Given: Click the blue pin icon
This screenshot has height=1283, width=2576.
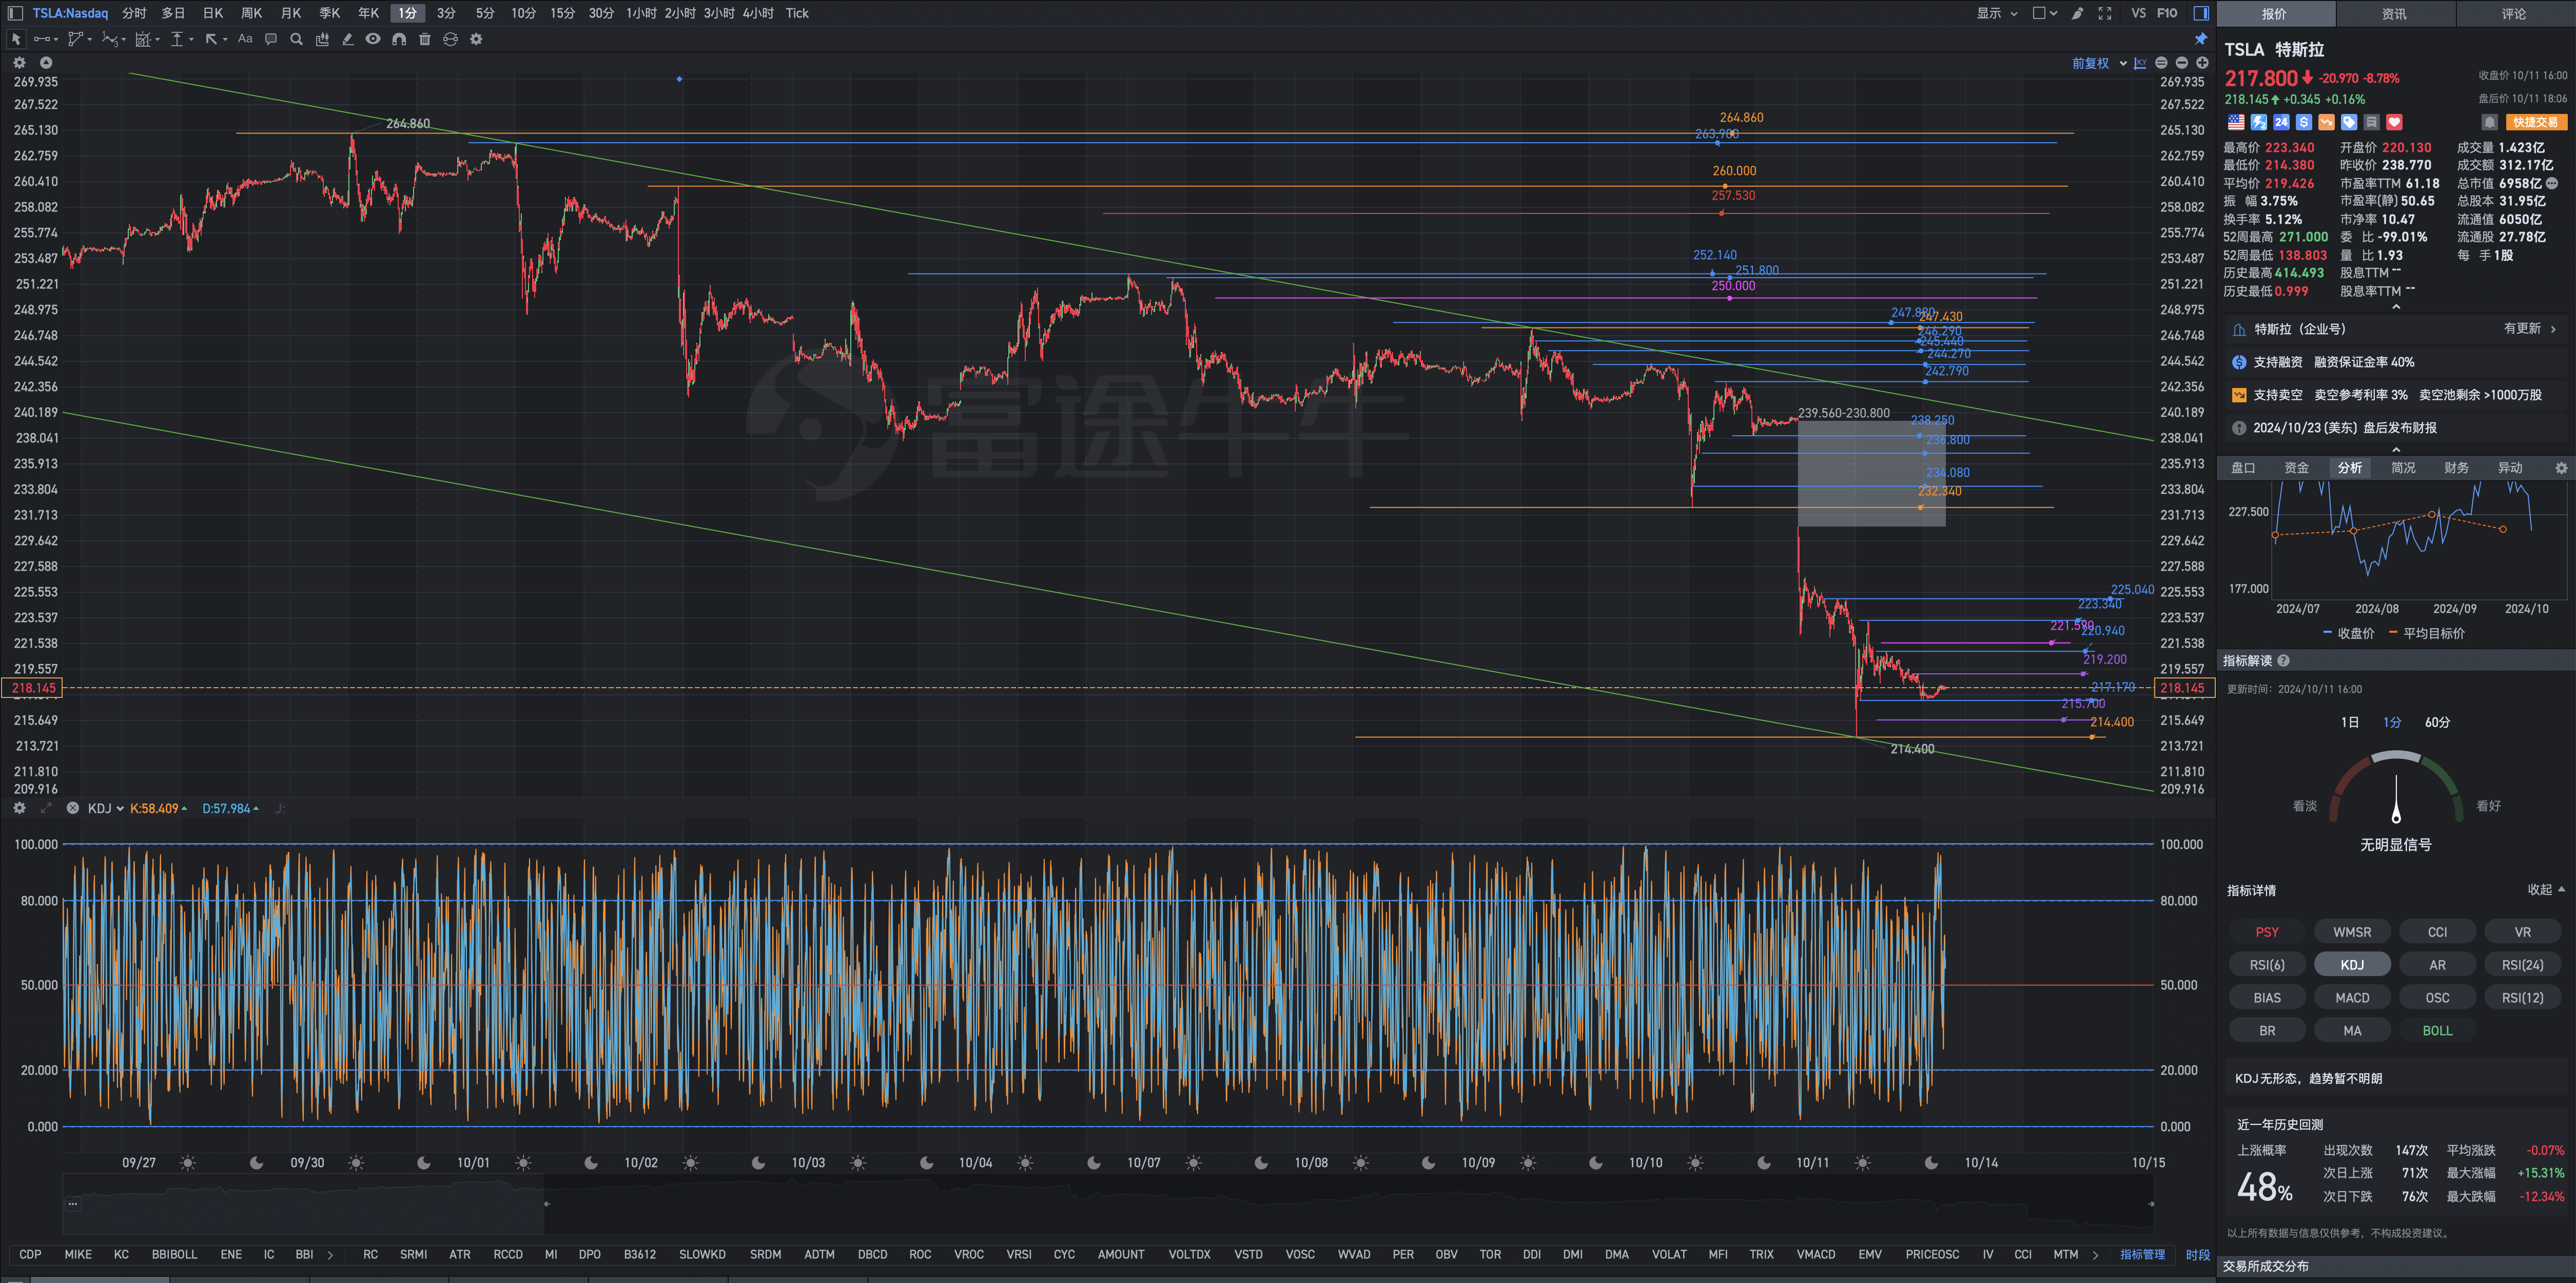Looking at the screenshot, I should [2201, 39].
